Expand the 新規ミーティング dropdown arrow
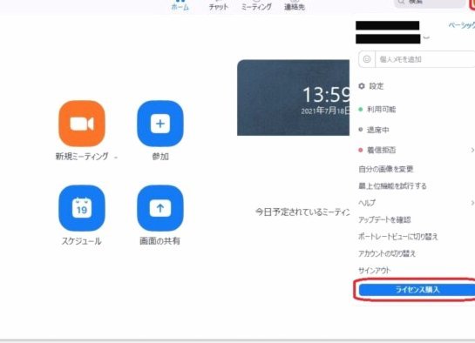 click(116, 158)
